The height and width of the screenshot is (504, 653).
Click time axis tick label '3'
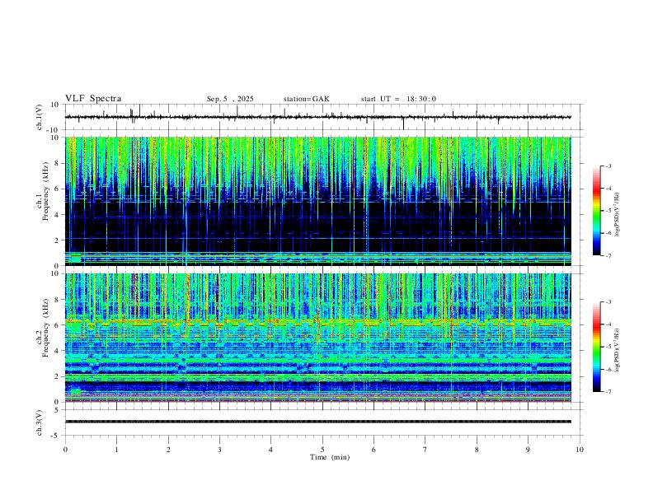(x=219, y=450)
